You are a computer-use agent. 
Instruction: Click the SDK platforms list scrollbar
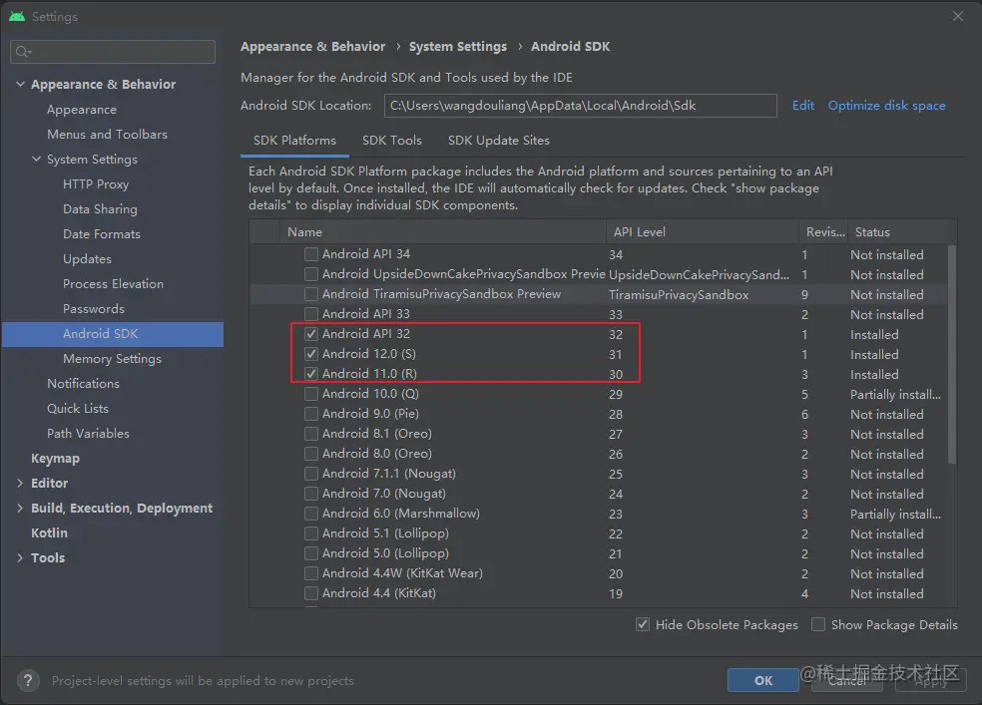pyautogui.click(x=952, y=354)
